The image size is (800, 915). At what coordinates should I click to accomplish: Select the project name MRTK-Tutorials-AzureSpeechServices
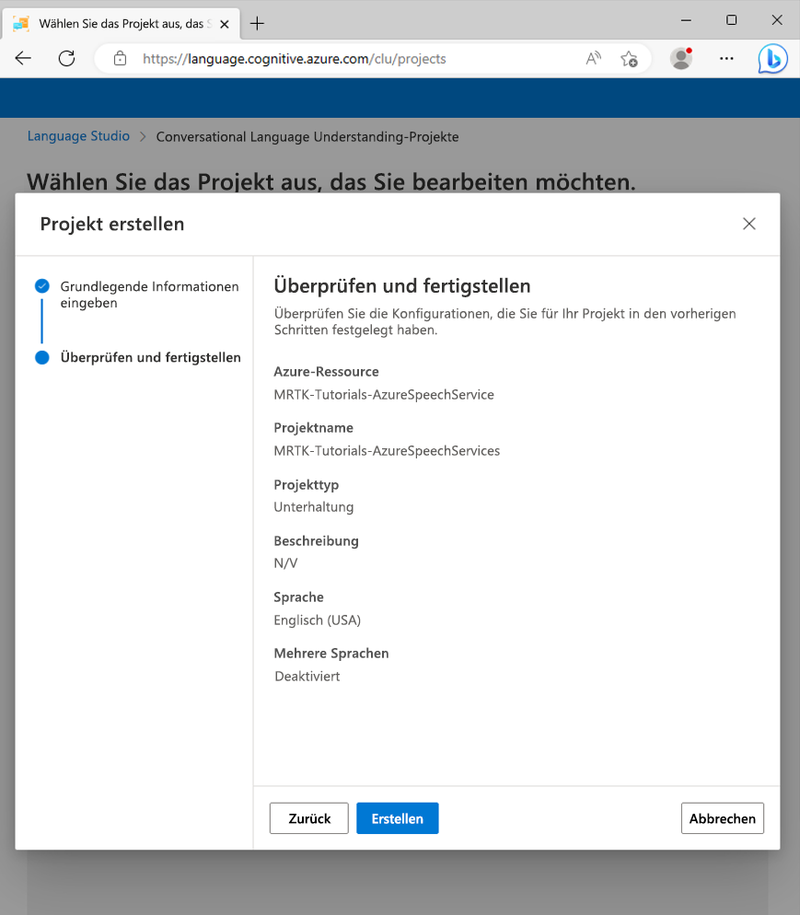coord(387,450)
